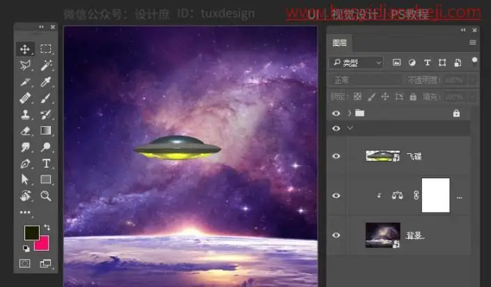
Task: Collapse the toolbar panel double-arrow
Action: pyautogui.click(x=41, y=27)
